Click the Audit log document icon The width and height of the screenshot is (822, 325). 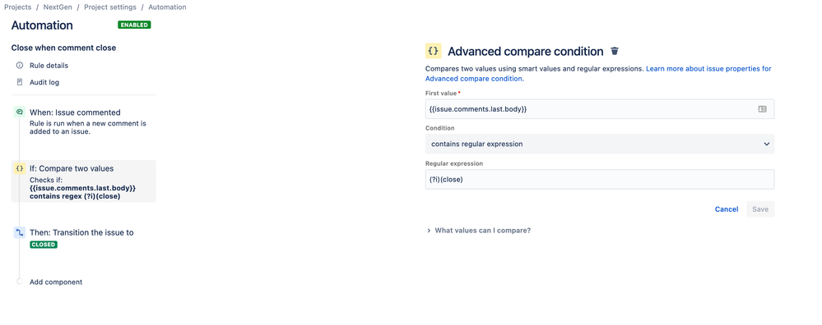20,82
